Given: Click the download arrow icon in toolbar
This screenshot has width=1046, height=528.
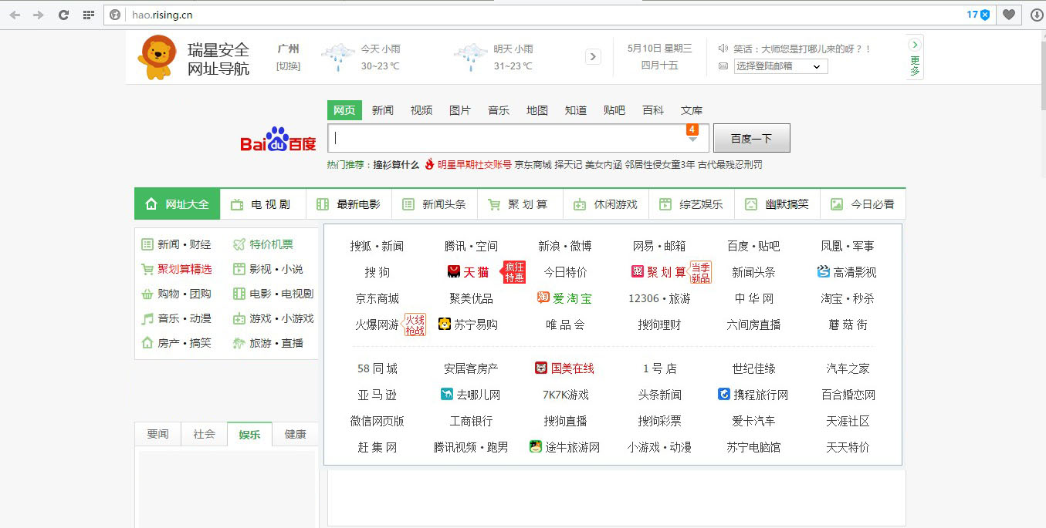Looking at the screenshot, I should (x=1036, y=15).
